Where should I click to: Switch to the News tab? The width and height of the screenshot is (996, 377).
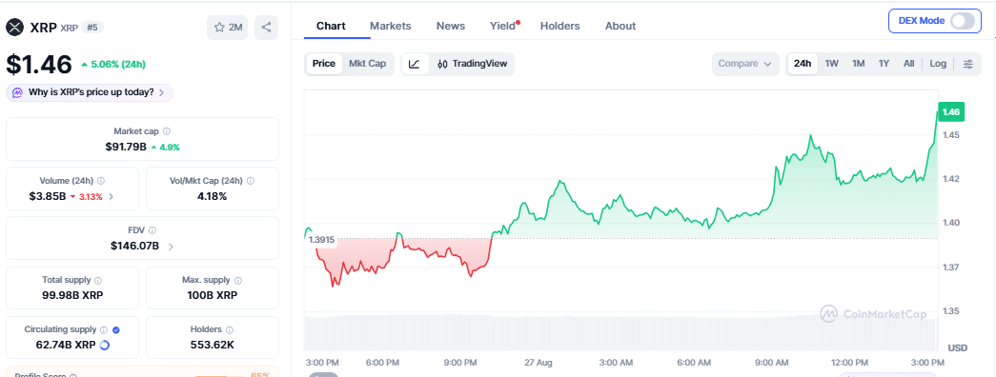pyautogui.click(x=451, y=26)
